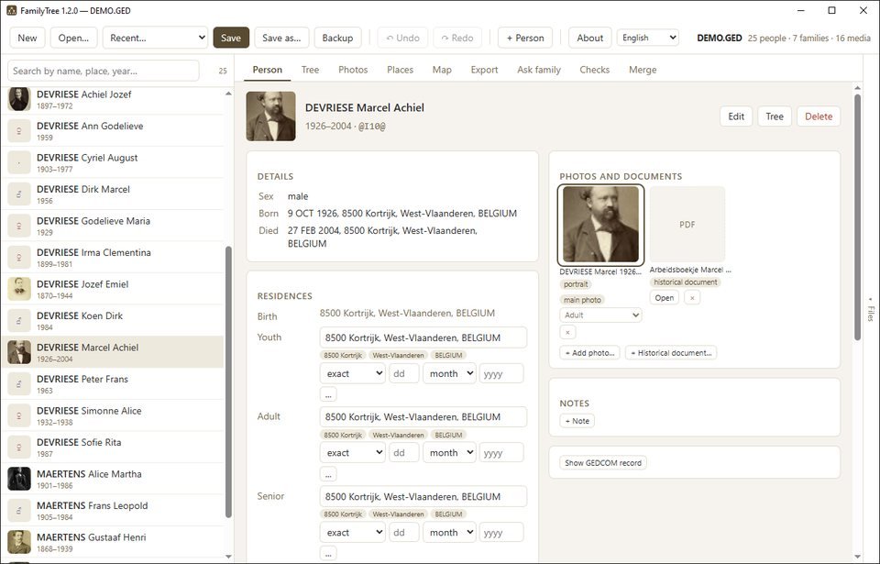The image size is (880, 564).
Task: Create a Backup
Action: click(x=337, y=38)
